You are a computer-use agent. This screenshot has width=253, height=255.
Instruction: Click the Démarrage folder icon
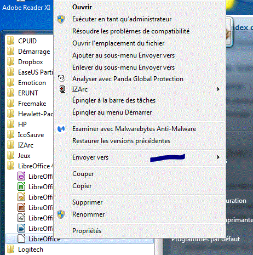11,51
